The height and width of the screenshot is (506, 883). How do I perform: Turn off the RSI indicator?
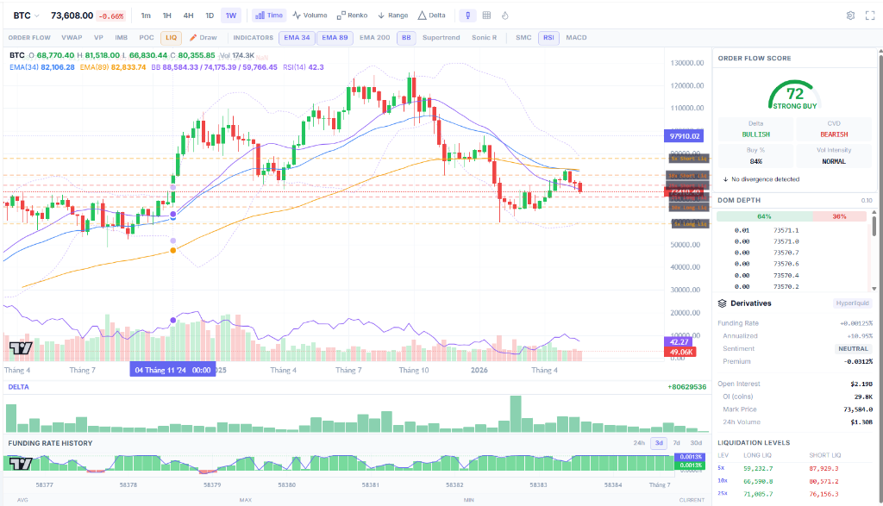point(548,38)
